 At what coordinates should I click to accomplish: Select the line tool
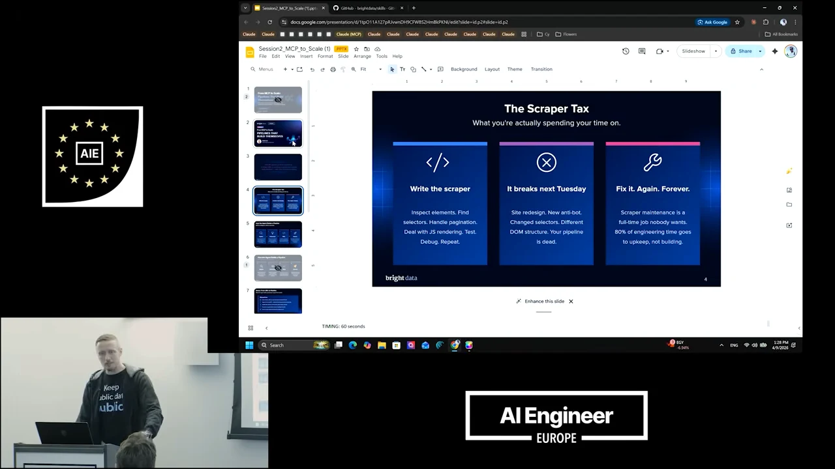pos(423,69)
